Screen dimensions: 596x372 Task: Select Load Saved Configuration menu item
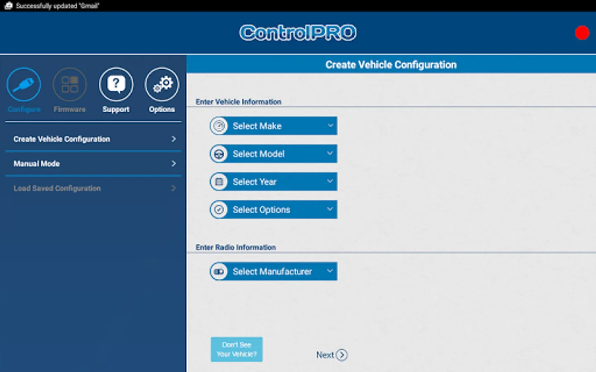pos(93,188)
